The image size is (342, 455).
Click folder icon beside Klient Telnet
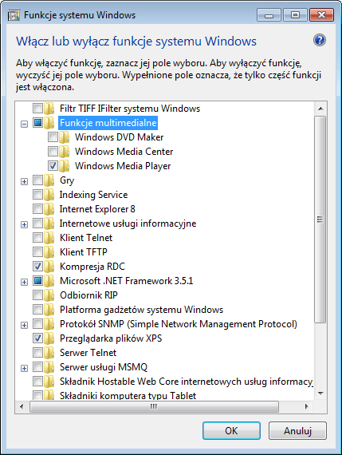pyautogui.click(x=49, y=238)
